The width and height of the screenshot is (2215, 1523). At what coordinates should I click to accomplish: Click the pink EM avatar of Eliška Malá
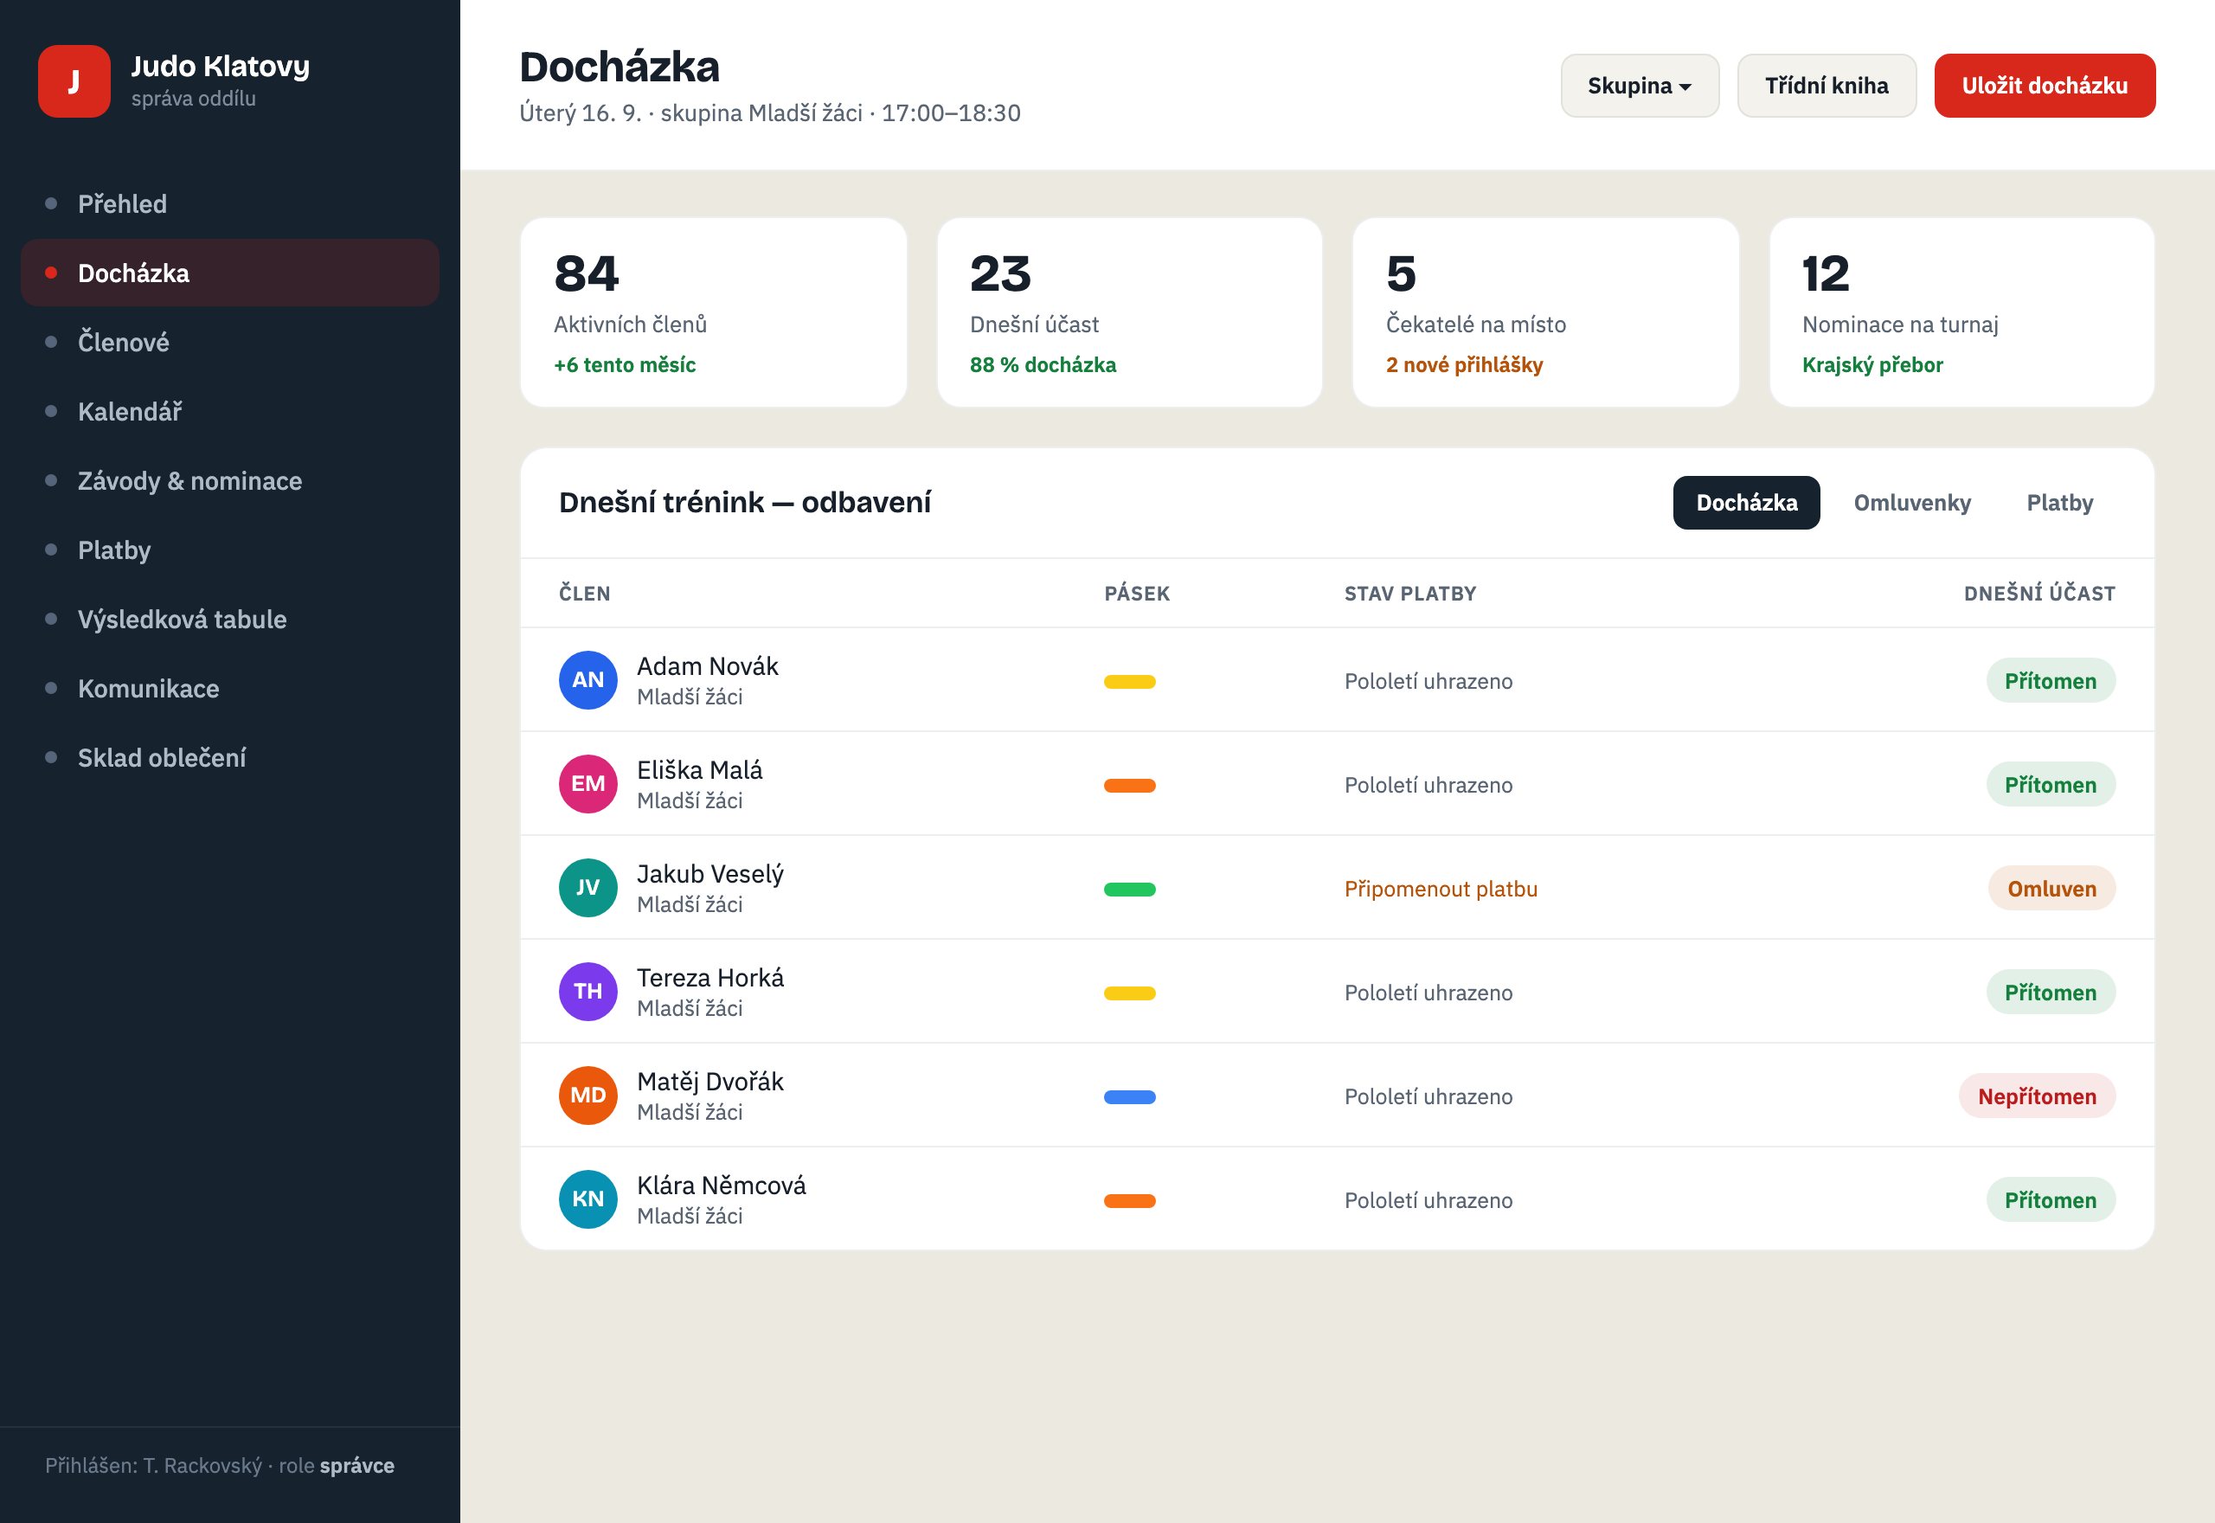[587, 783]
